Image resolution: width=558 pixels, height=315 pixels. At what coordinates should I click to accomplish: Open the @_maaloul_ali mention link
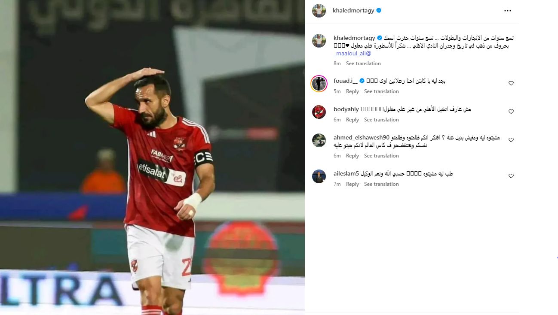352,54
